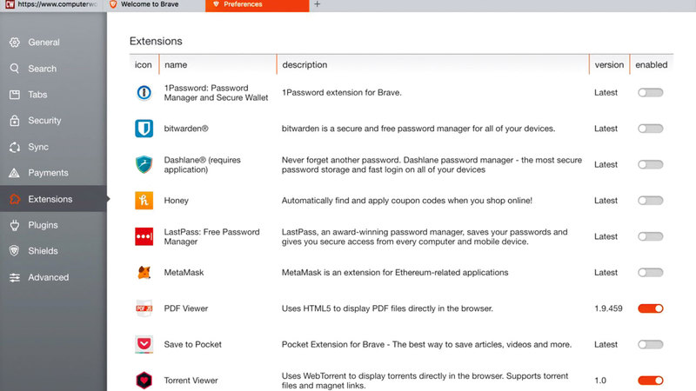Screen dimensions: 696x391
Task: Go to the Payments settings section
Action: [48, 173]
